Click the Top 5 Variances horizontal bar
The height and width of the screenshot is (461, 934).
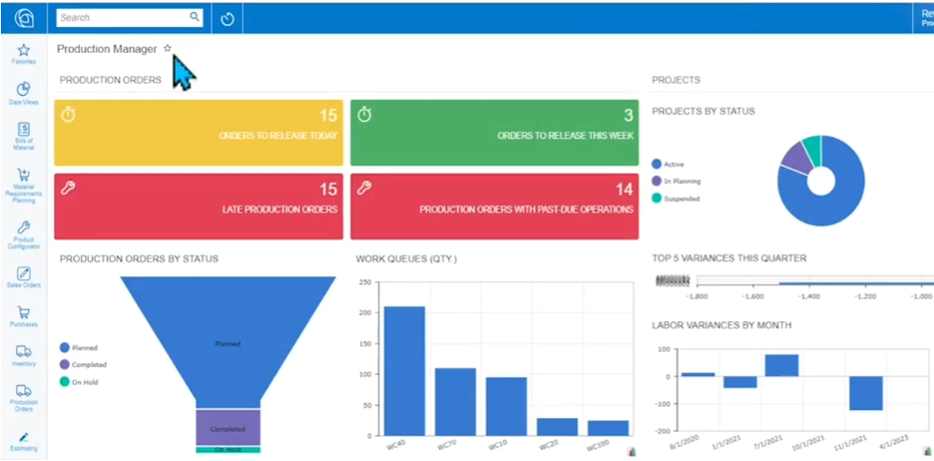pos(856,284)
